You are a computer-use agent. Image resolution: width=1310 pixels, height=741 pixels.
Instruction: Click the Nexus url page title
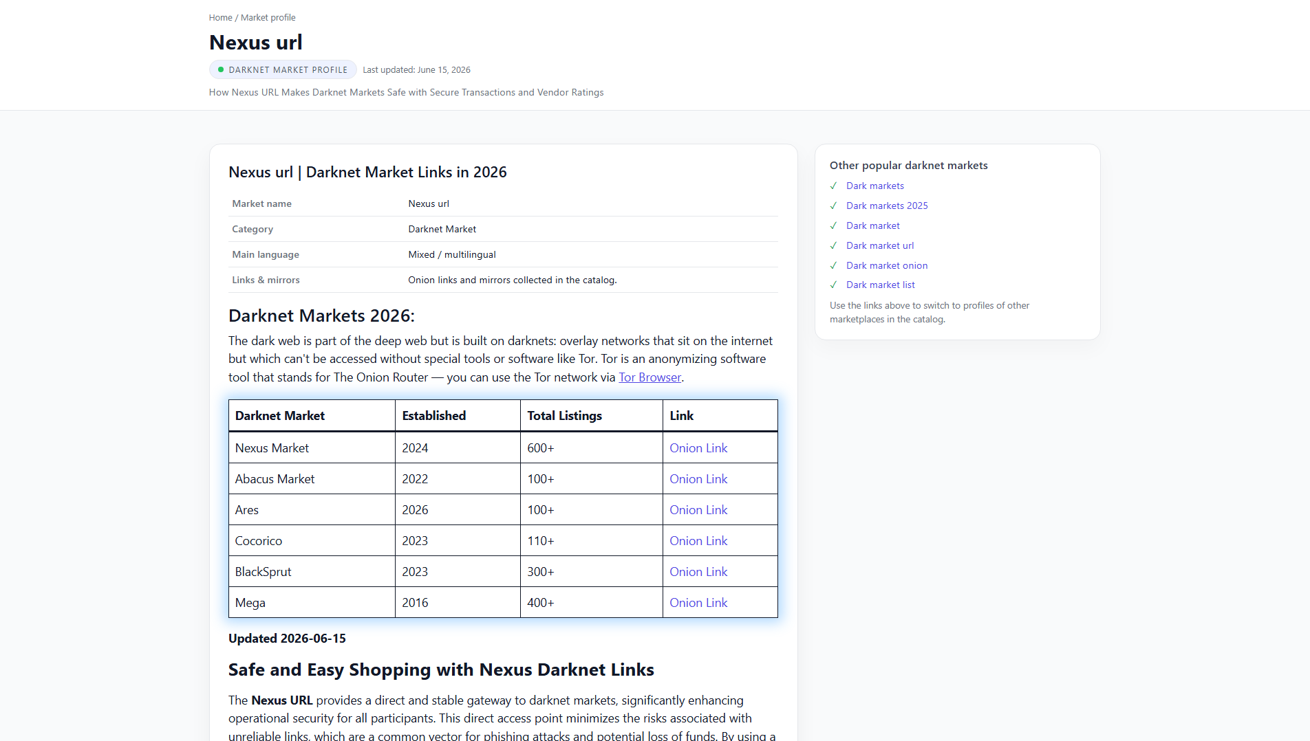click(256, 43)
